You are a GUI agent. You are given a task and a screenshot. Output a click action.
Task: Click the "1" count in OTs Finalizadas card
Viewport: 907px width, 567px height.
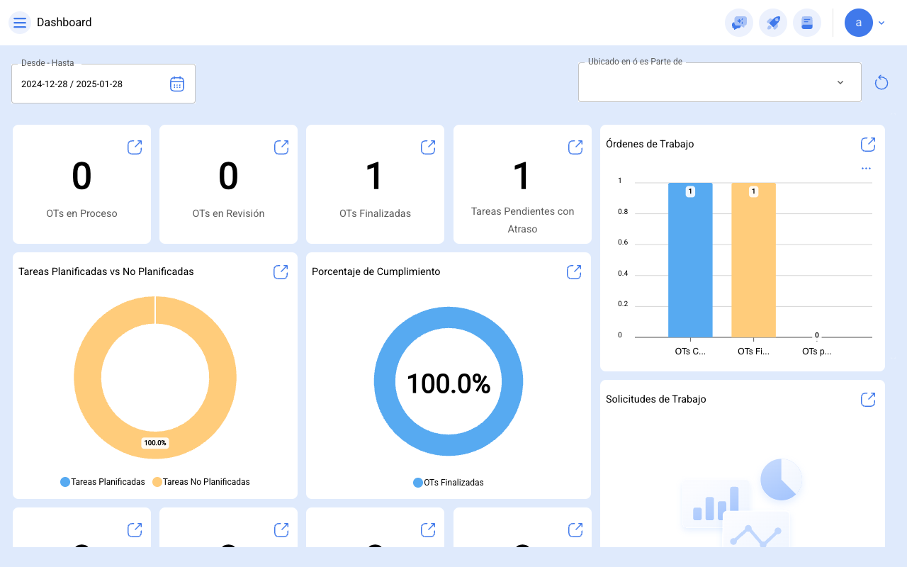[375, 176]
